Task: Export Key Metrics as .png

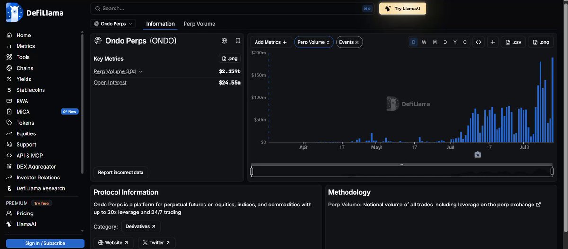Action: pos(230,59)
